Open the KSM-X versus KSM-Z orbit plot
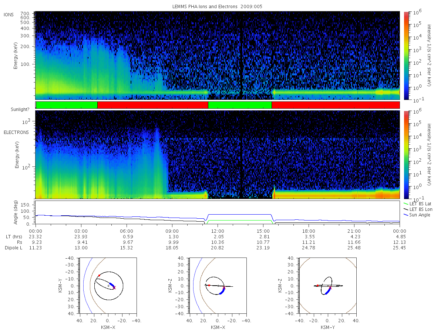This screenshot has height=333, width=444. tap(218, 285)
